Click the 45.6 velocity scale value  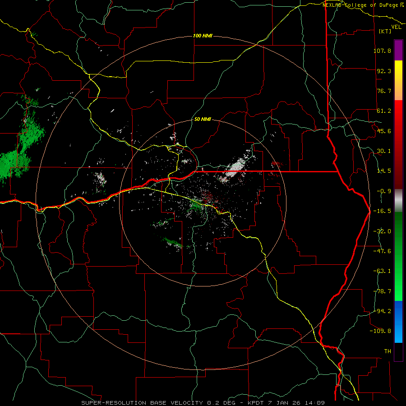click(x=384, y=131)
